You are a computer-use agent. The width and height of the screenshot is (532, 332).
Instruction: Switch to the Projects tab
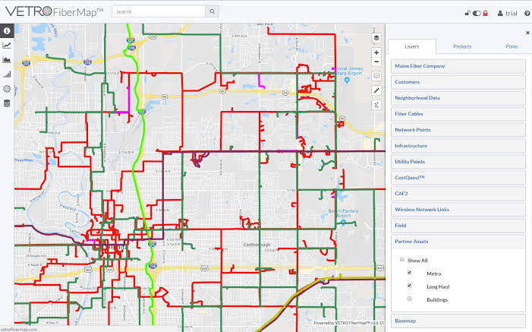click(462, 46)
